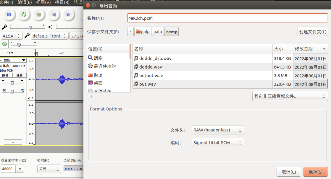Image resolution: width=331 pixels, height=179 pixels.
Task: Click the green play-at-speed icon
Action: click(x=4, y=44)
